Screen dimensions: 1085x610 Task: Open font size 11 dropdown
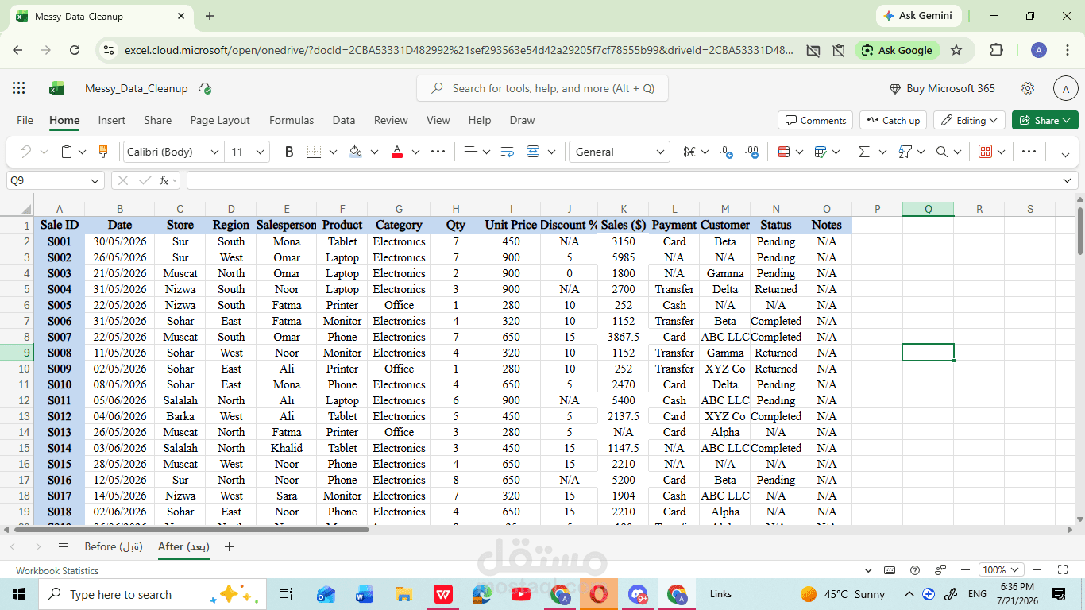click(261, 152)
